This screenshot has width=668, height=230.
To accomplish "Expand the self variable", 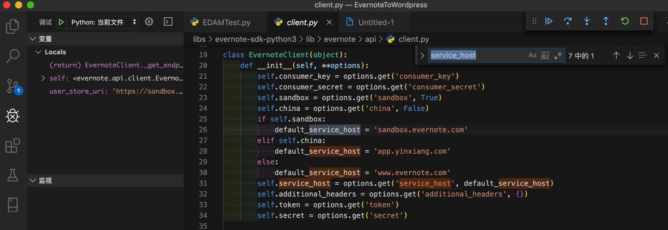I will point(43,79).
